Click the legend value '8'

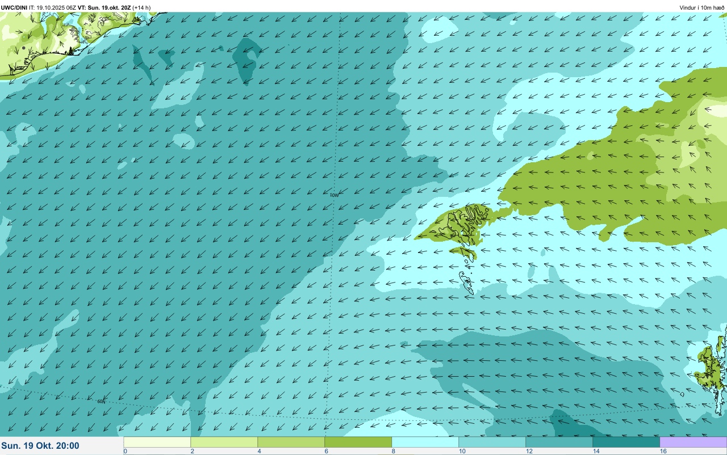click(393, 451)
